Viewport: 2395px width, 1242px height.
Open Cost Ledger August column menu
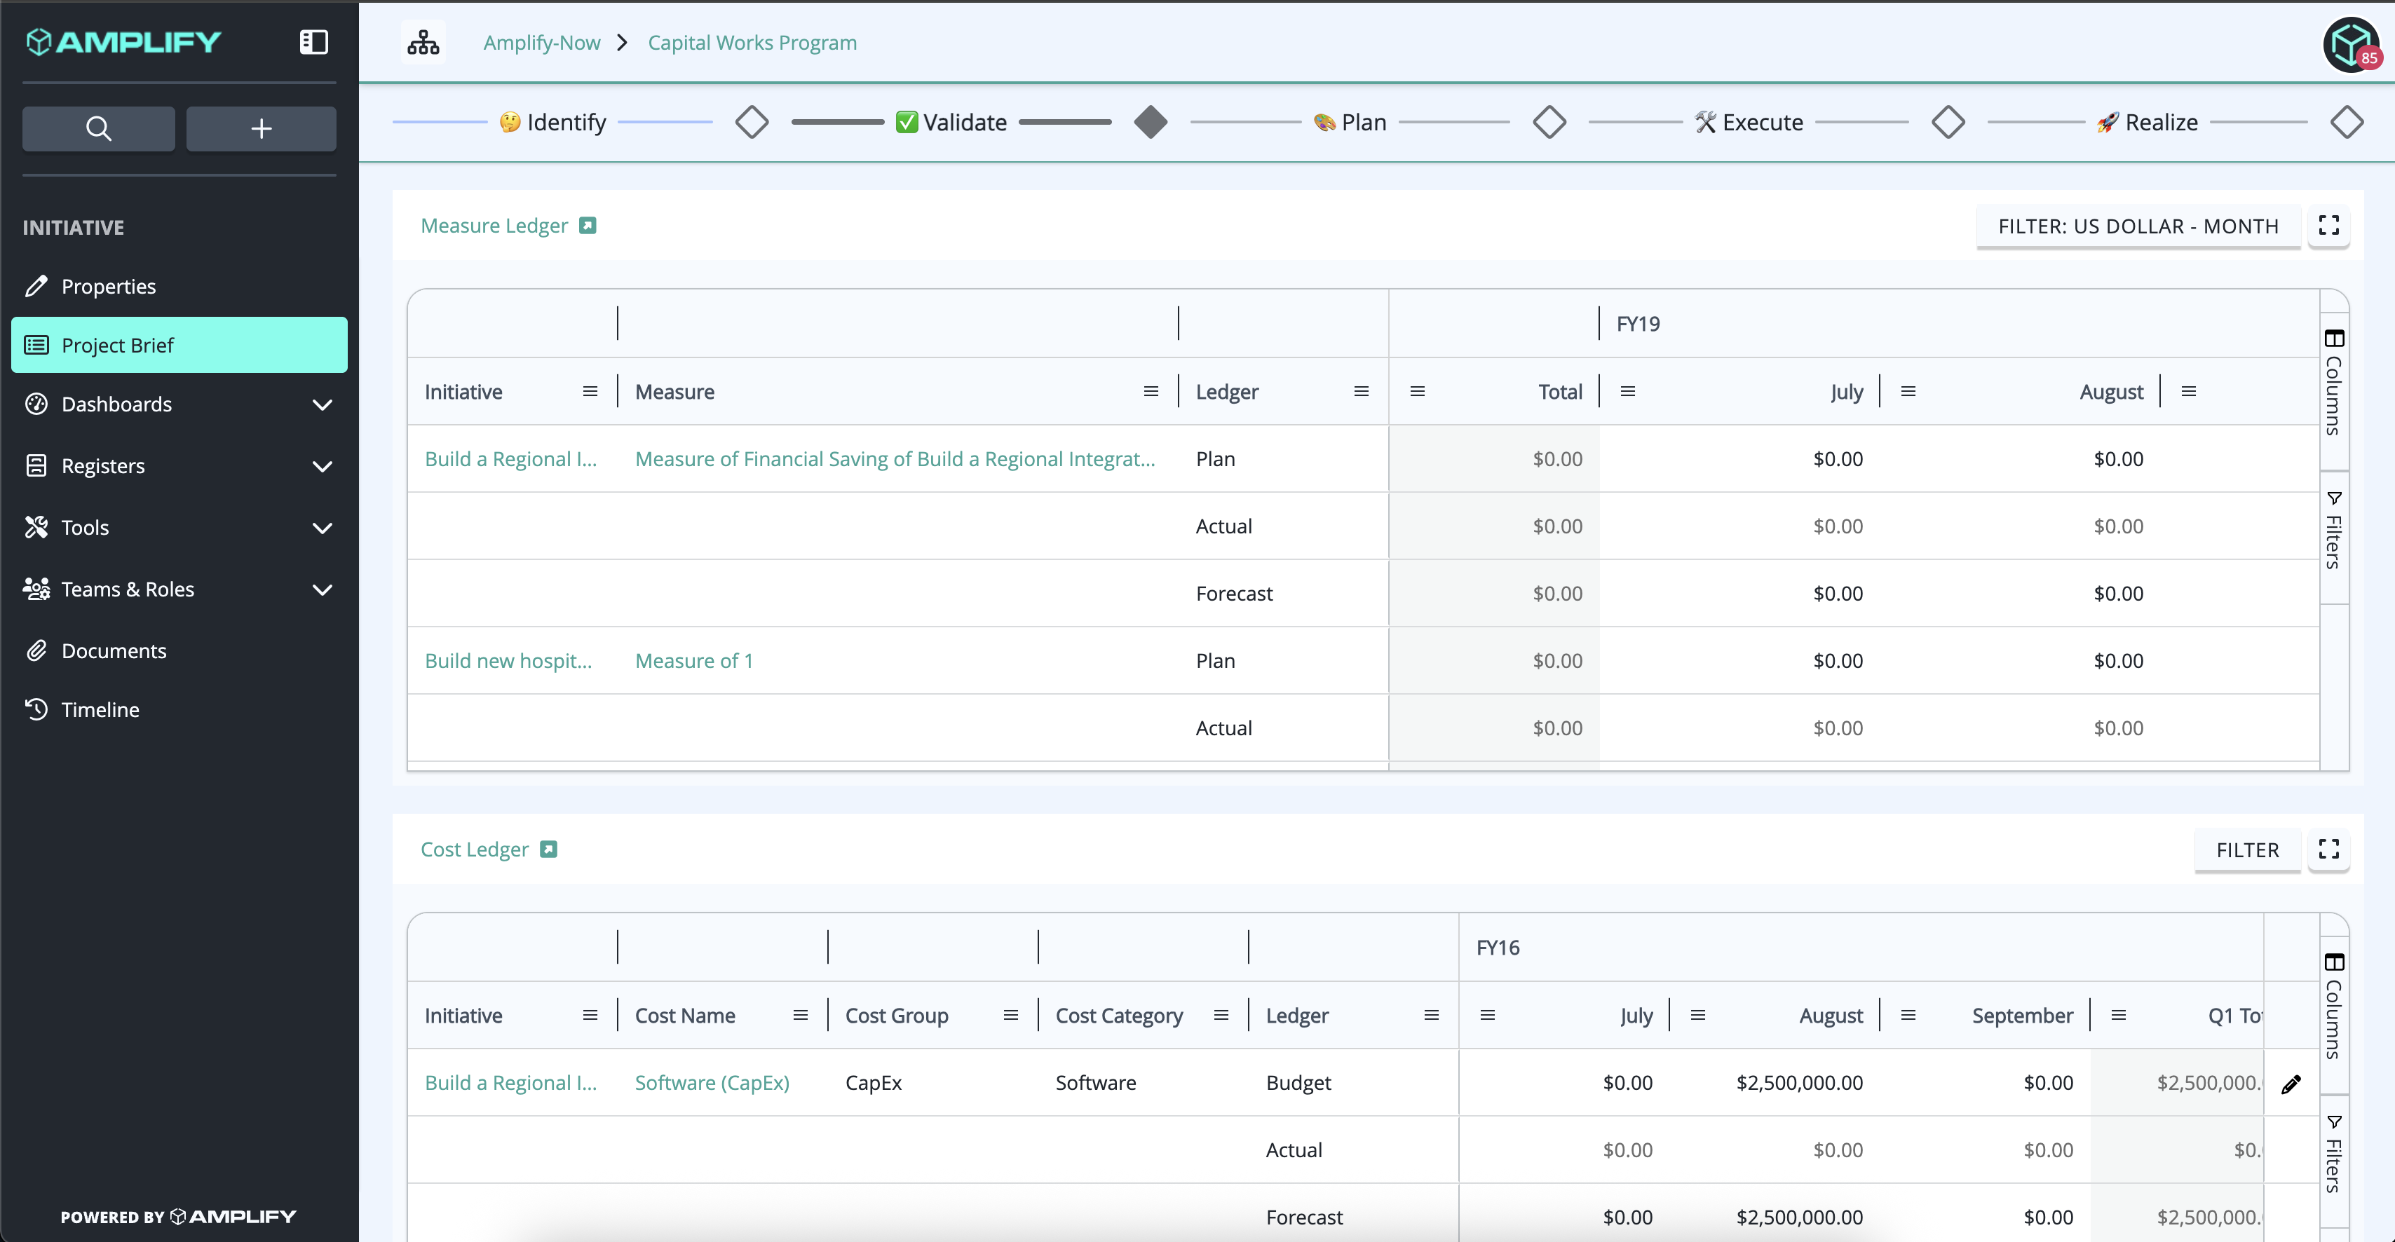[x=1697, y=1015]
